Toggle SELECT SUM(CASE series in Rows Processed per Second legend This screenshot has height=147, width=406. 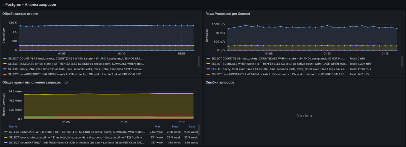[x=279, y=64]
